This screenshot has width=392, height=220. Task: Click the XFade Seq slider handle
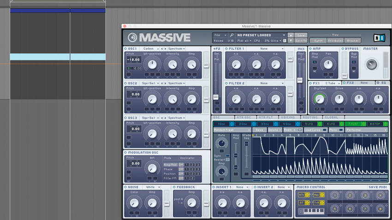(x=247, y=144)
